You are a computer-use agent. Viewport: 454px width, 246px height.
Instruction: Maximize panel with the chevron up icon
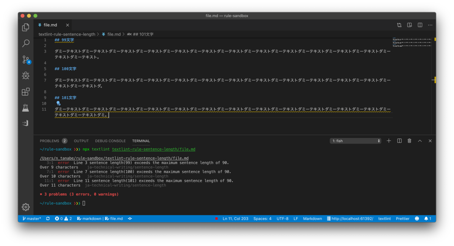(420, 141)
